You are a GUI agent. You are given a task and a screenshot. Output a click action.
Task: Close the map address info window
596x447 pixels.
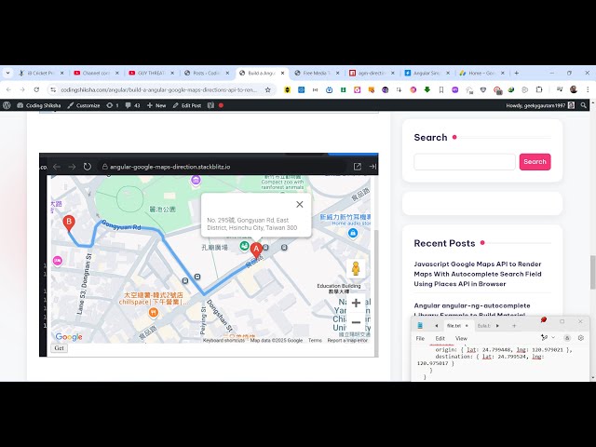[x=299, y=204]
